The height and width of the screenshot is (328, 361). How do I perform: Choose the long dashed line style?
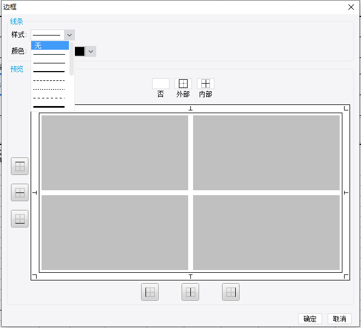coord(50,98)
